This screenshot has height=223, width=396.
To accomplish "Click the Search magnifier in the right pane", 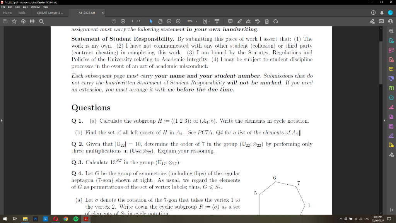I will pyautogui.click(x=391, y=31).
